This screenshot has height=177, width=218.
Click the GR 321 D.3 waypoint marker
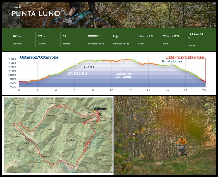[78, 65]
